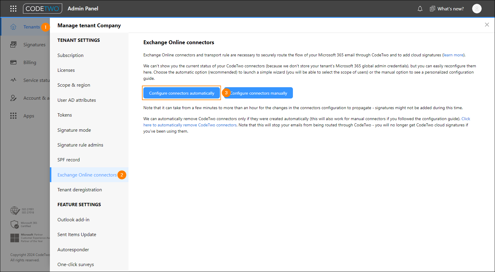The image size is (495, 272).
Task: Click the Microsoft 365 Certified badge
Action: [24, 224]
